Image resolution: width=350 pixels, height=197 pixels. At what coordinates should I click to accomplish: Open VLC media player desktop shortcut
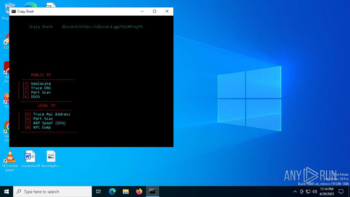10,161
